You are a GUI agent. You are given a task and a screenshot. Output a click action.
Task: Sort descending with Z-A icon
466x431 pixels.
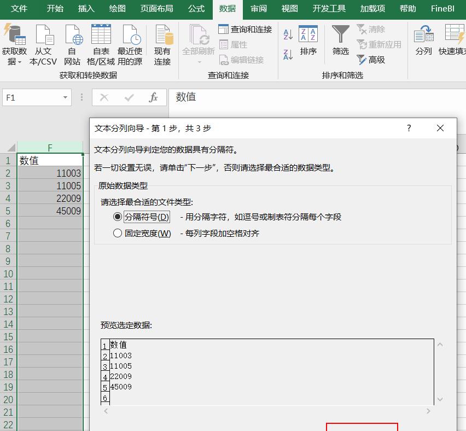(x=288, y=55)
